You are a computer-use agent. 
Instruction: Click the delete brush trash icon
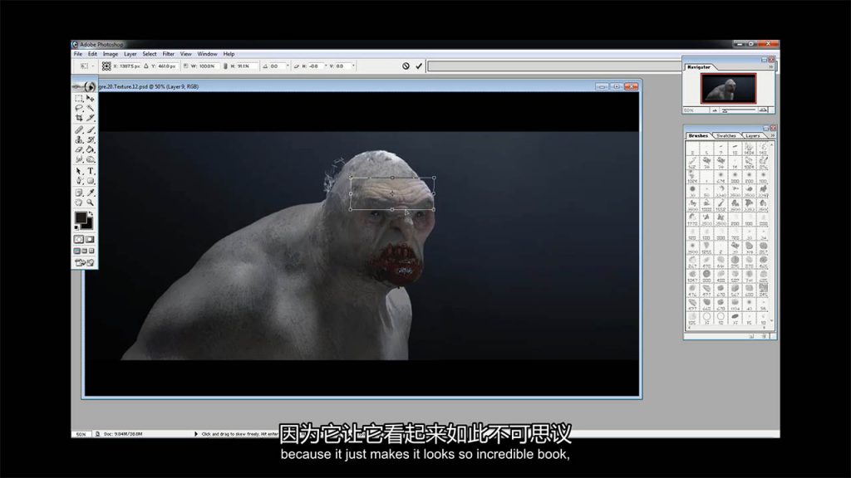pyautogui.click(x=765, y=337)
